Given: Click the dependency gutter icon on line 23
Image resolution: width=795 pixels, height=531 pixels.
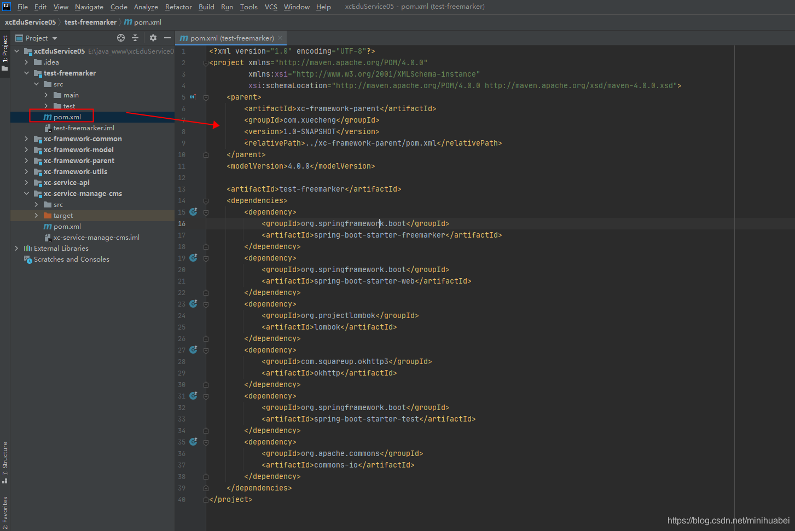Looking at the screenshot, I should (193, 303).
